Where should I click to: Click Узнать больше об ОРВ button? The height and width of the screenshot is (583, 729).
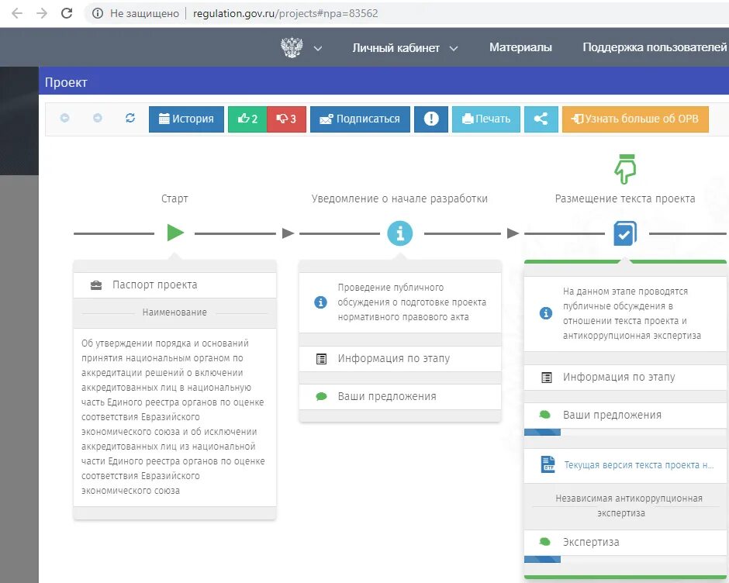pos(635,119)
